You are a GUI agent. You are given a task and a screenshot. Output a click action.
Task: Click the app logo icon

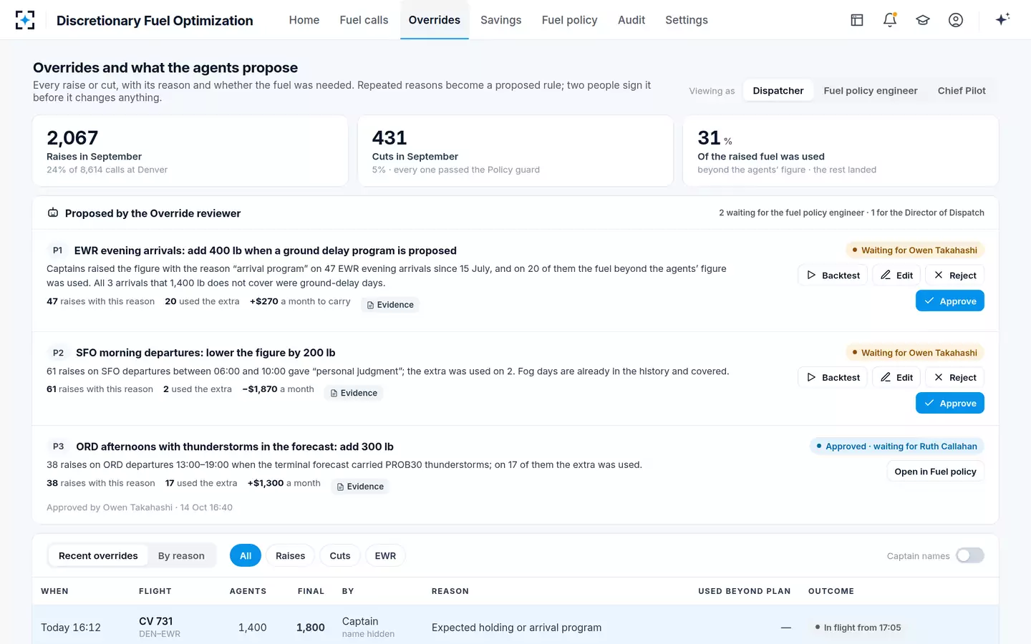(25, 20)
